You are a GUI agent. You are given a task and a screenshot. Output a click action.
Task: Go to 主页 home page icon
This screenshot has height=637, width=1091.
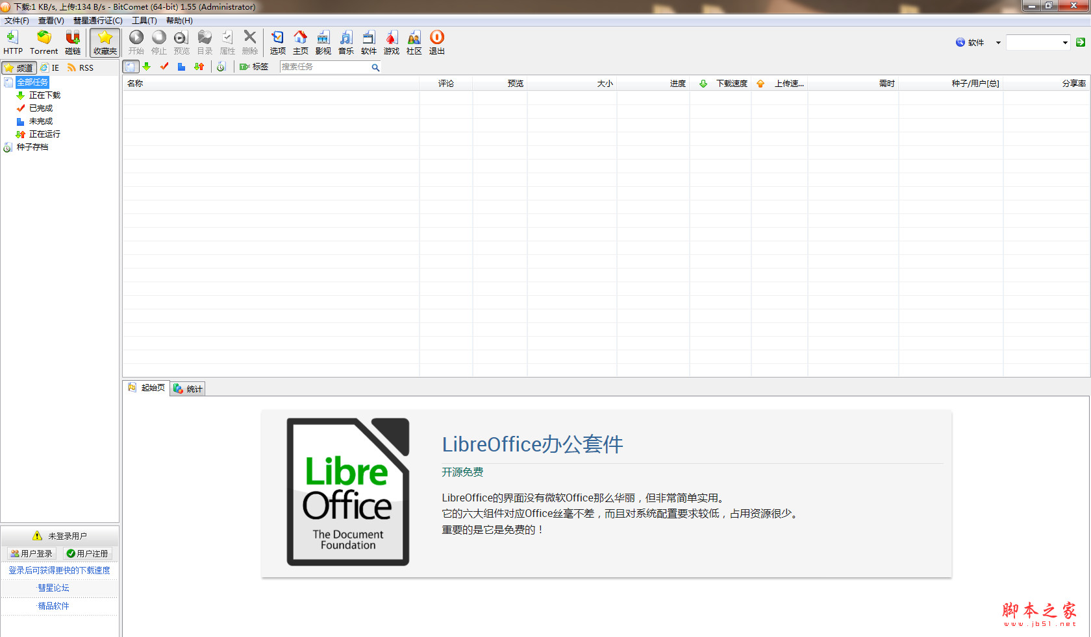[301, 42]
